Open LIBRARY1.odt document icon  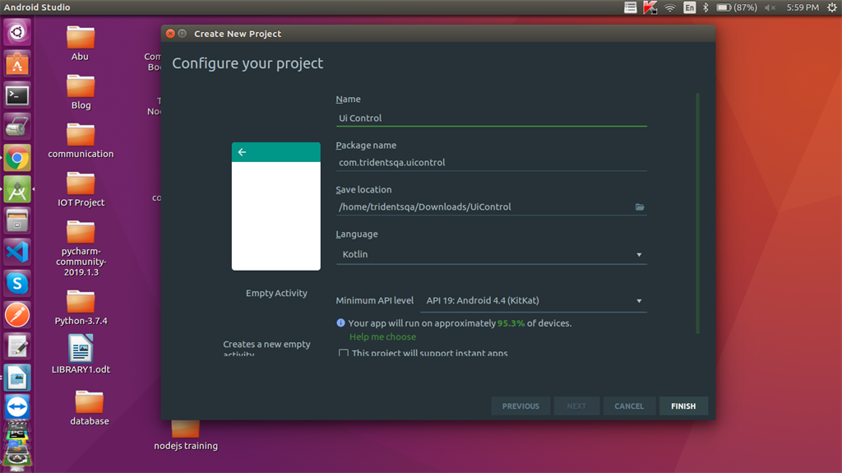point(81,355)
